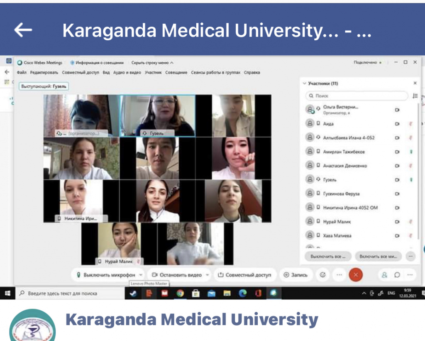Open the Аудио и видео menu
The width and height of the screenshot is (425, 341).
[127, 72]
